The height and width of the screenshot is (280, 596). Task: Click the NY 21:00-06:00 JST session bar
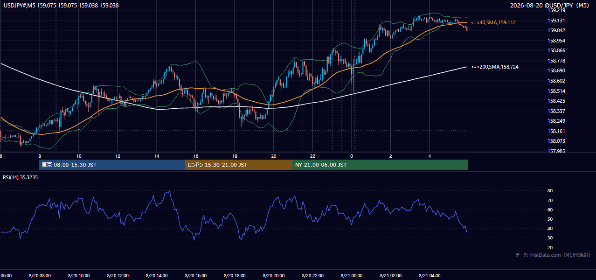[x=380, y=165]
